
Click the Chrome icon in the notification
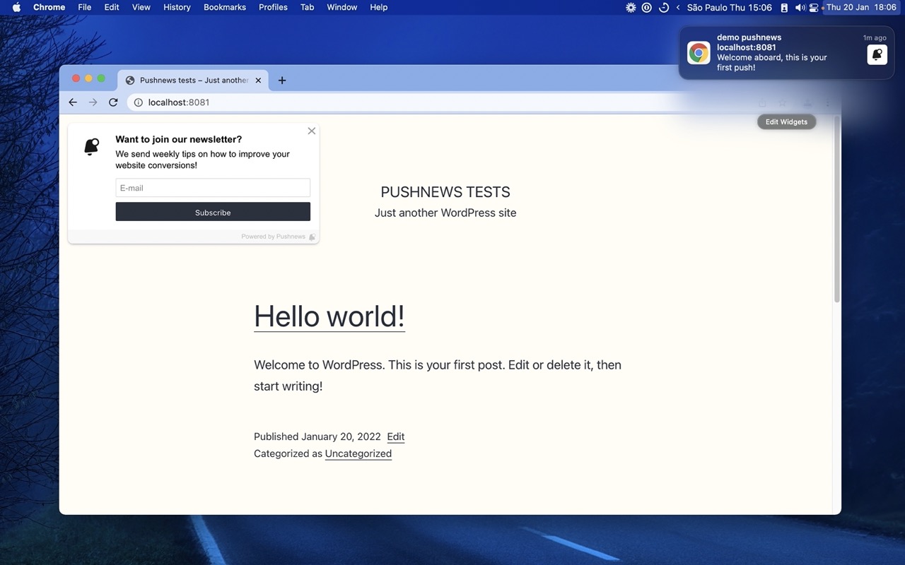pyautogui.click(x=699, y=53)
